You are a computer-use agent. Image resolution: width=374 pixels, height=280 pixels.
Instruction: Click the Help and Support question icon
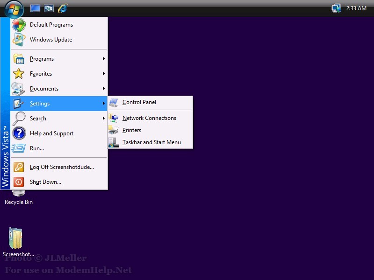pos(19,133)
